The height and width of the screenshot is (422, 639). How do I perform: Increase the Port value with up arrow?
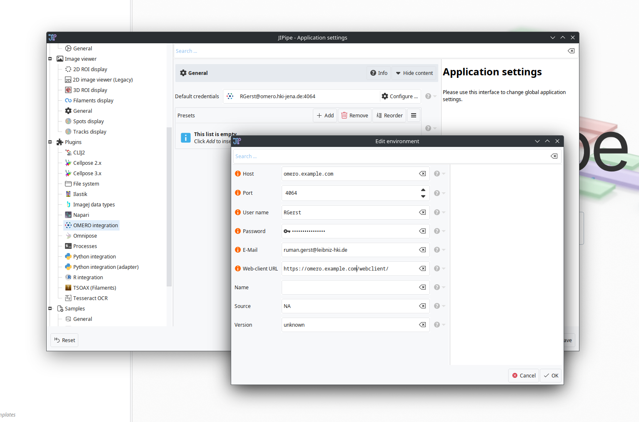click(x=423, y=190)
